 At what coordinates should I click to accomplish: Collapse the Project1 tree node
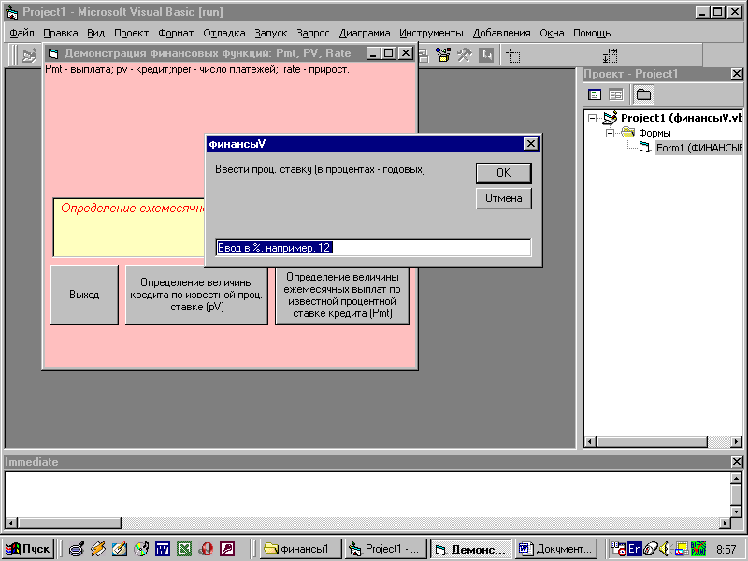pos(592,118)
